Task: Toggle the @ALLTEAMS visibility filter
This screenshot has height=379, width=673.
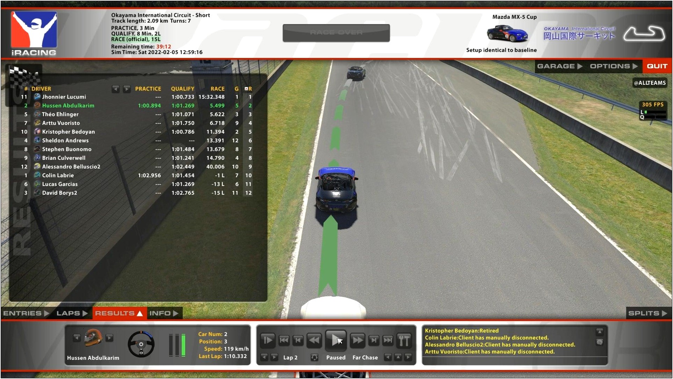Action: (649, 83)
